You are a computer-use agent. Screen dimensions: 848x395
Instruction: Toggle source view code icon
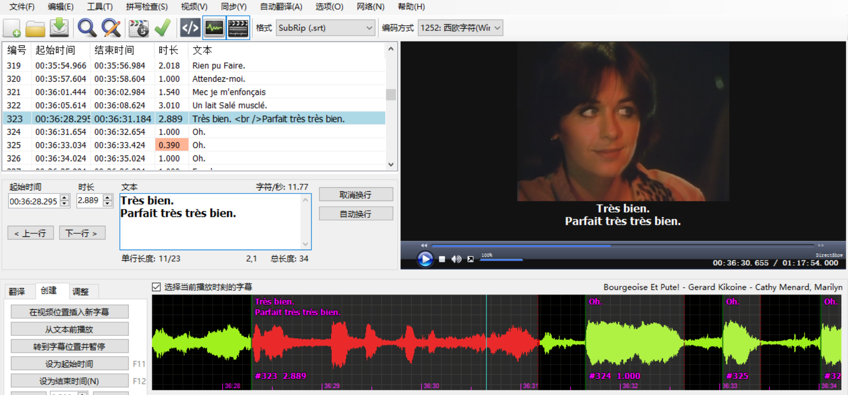(190, 28)
